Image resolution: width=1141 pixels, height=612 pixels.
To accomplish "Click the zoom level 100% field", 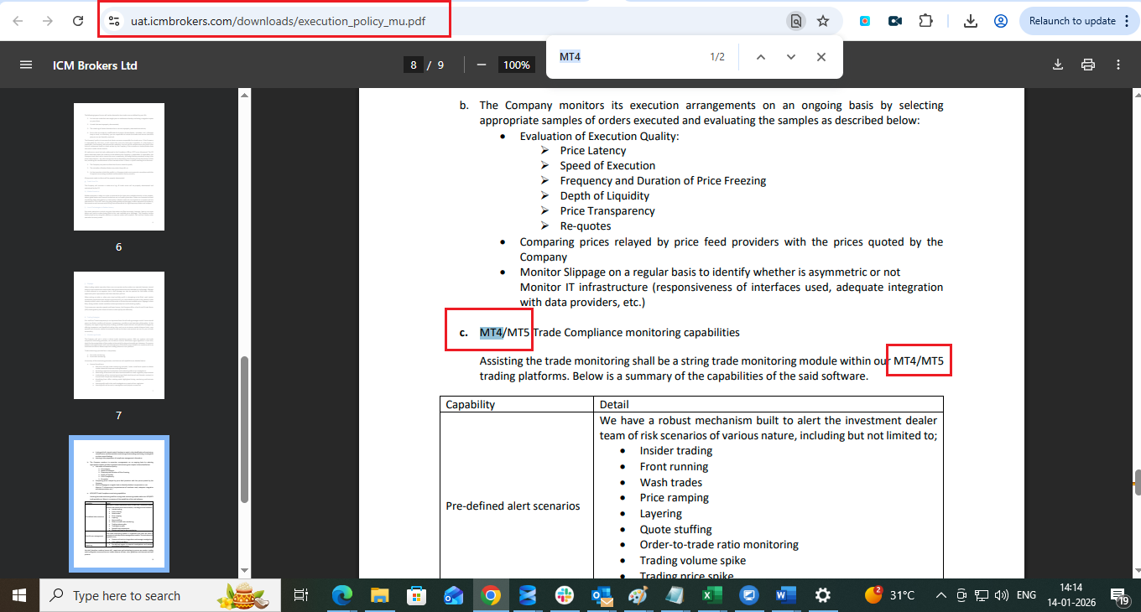I will pyautogui.click(x=516, y=65).
